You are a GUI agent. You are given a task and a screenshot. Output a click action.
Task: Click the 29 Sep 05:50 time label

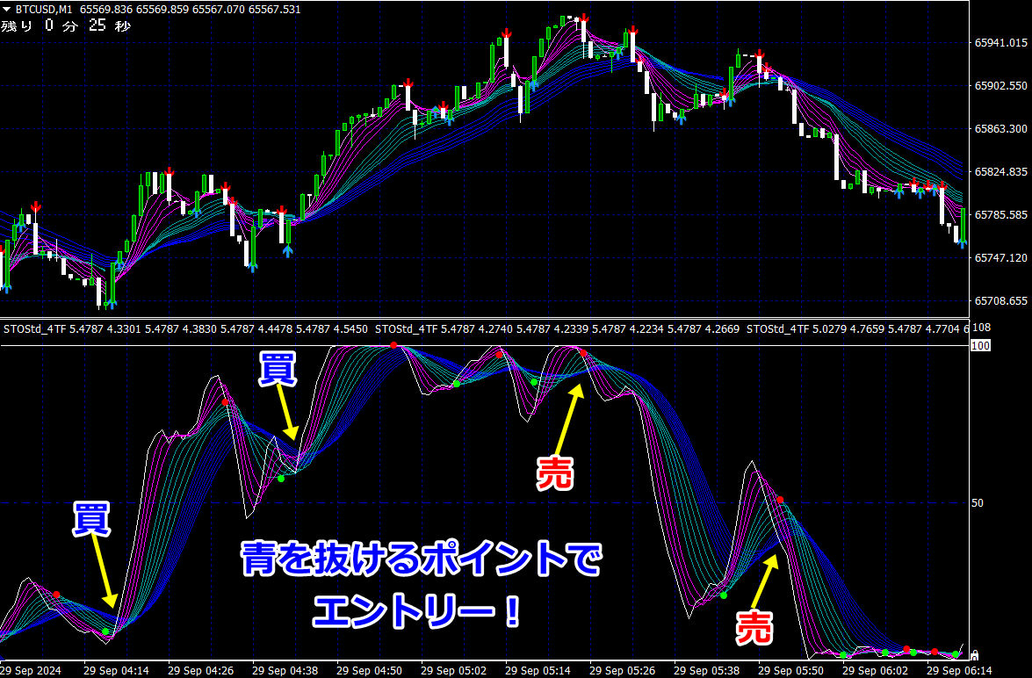click(790, 671)
